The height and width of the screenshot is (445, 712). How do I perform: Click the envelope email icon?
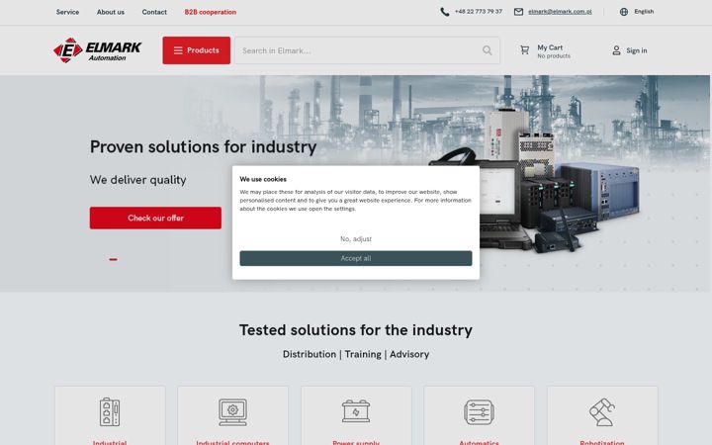tap(518, 12)
